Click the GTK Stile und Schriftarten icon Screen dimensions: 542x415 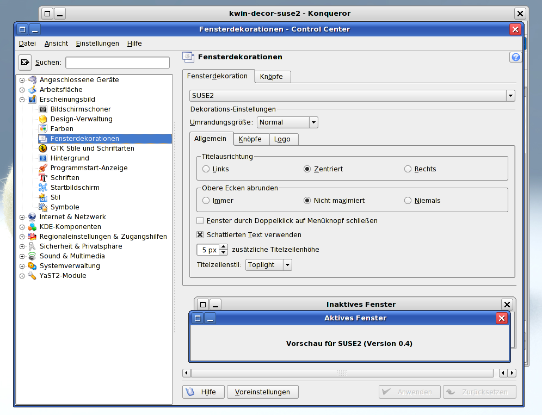(43, 148)
